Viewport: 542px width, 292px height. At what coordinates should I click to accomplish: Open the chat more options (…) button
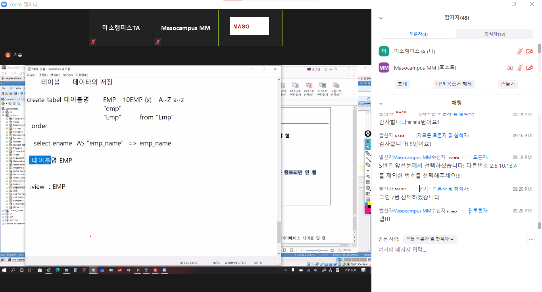tap(531, 239)
